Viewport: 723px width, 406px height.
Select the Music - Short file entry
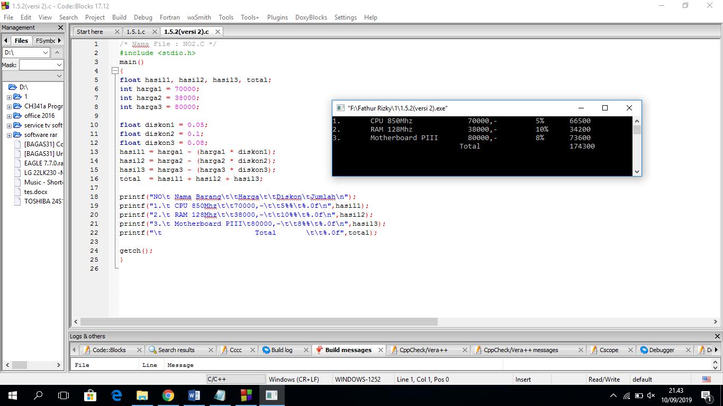tap(43, 182)
